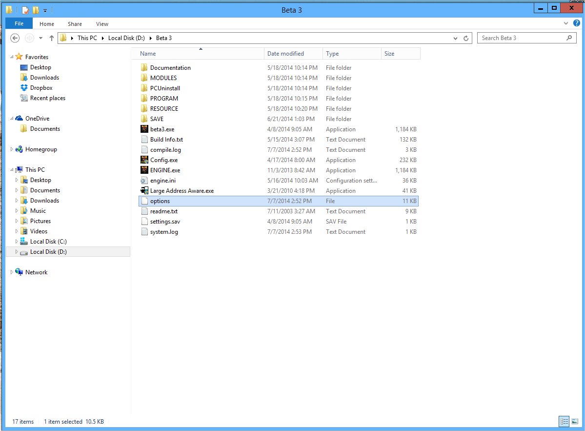Open address bar history dropdown
This screenshot has height=431, width=585.
pos(455,38)
